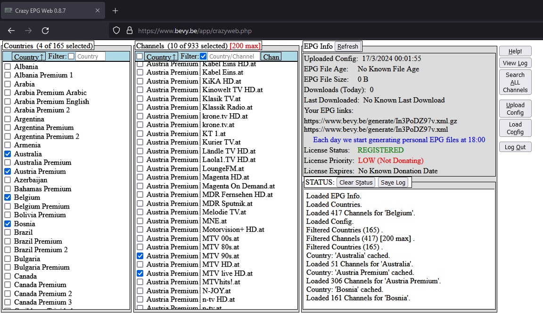543x321 pixels.
Task: Click the REGISTERED license status text
Action: 380,150
